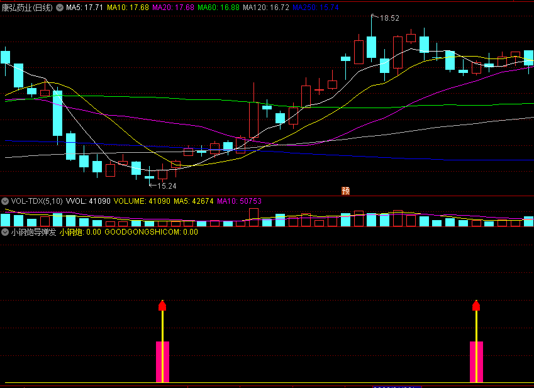
Task: Click the MA120: 16.72 label
Action: point(266,8)
